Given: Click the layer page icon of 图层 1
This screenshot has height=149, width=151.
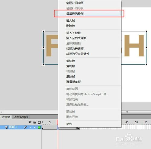Looking at the screenshot, I should [6, 127].
